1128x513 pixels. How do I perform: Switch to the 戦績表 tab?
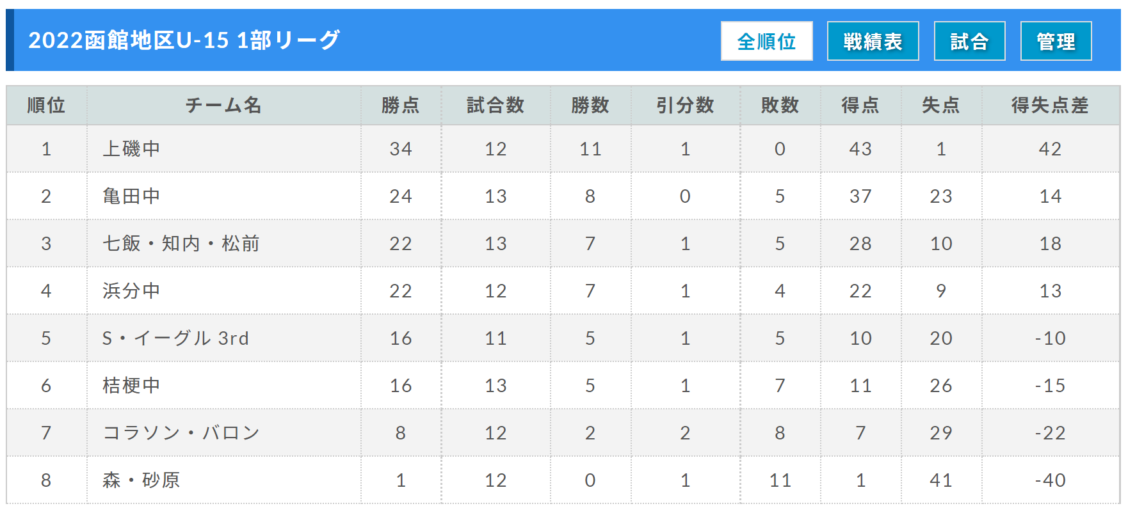click(x=873, y=41)
